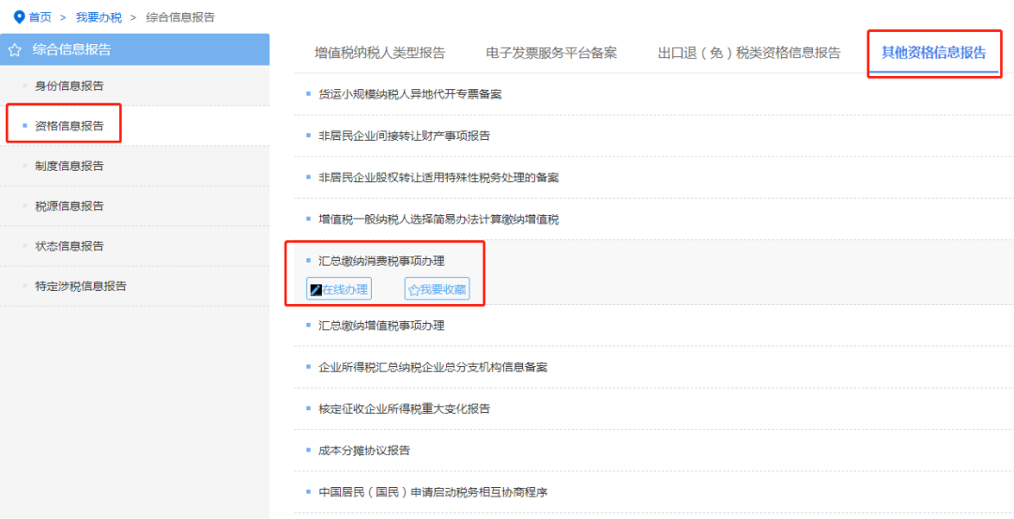Open 企业所得税汇总纳税企业总分支机构信息备案 item
Screen dimensions: 1014x519
pyautogui.click(x=433, y=367)
